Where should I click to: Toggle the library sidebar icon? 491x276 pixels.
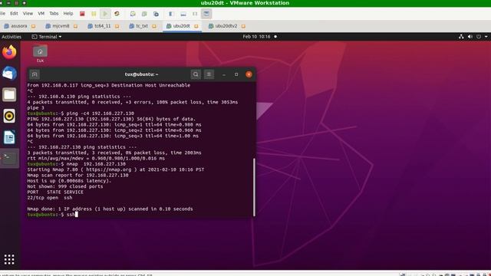171,14
